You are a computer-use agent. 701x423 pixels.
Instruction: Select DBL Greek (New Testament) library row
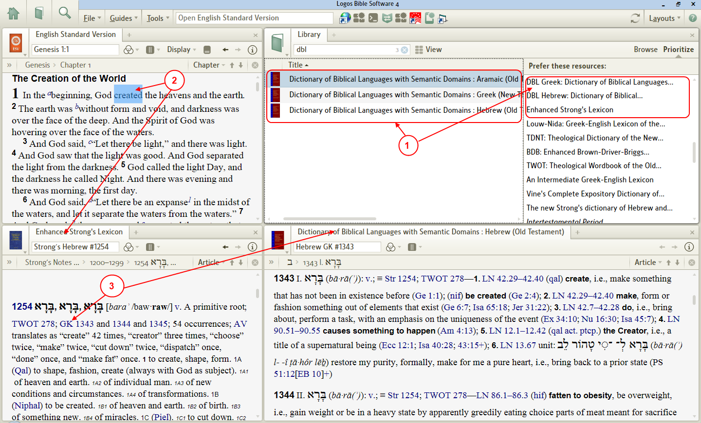394,95
